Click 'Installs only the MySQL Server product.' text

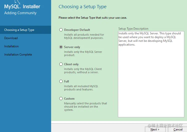[x=83, y=53]
